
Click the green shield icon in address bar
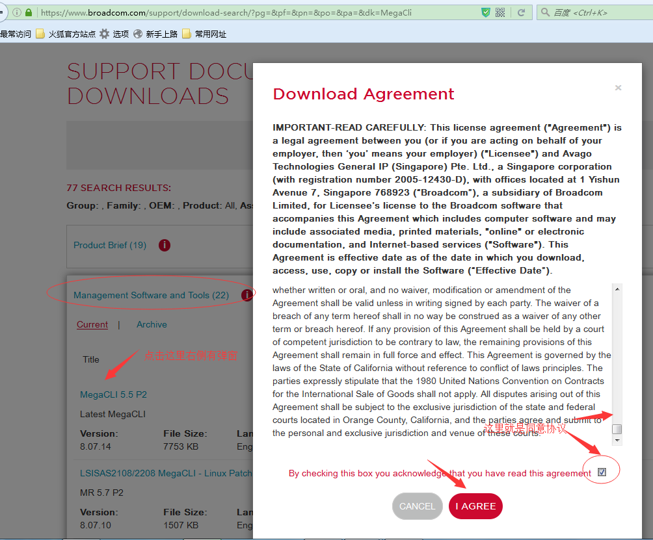click(x=485, y=12)
